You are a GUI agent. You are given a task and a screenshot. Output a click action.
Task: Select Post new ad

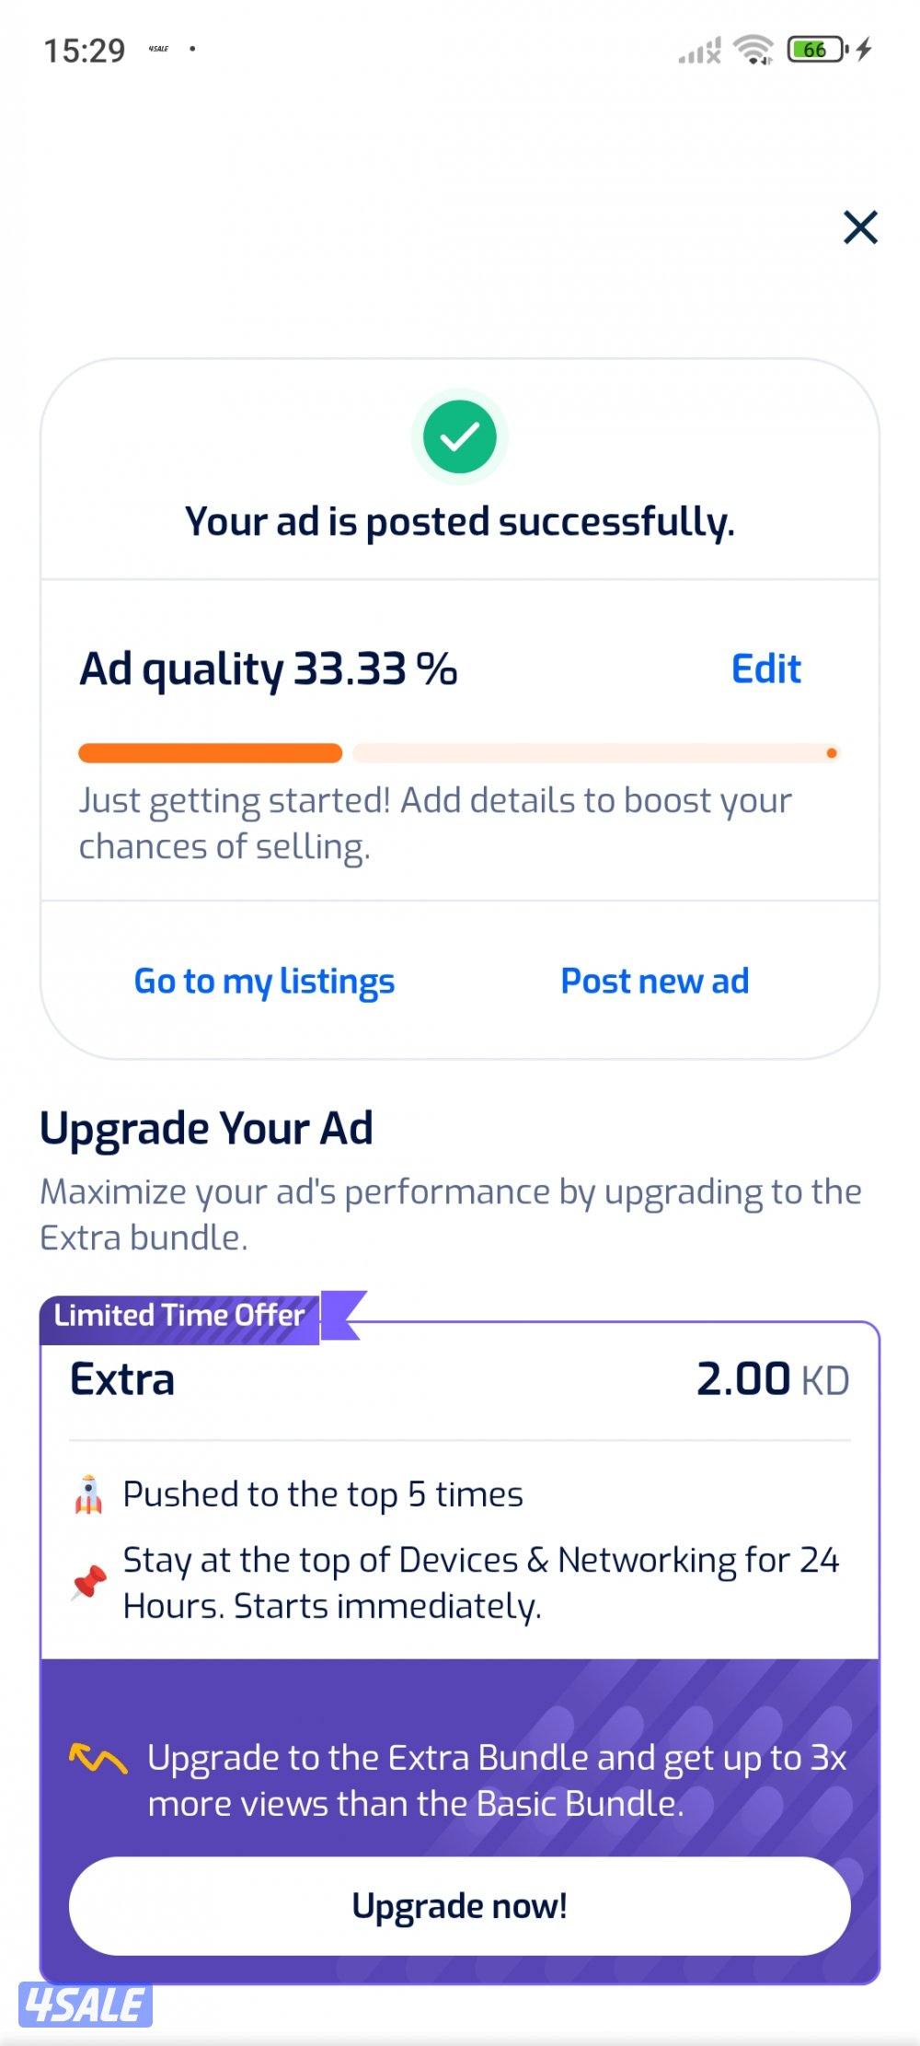[x=655, y=982]
